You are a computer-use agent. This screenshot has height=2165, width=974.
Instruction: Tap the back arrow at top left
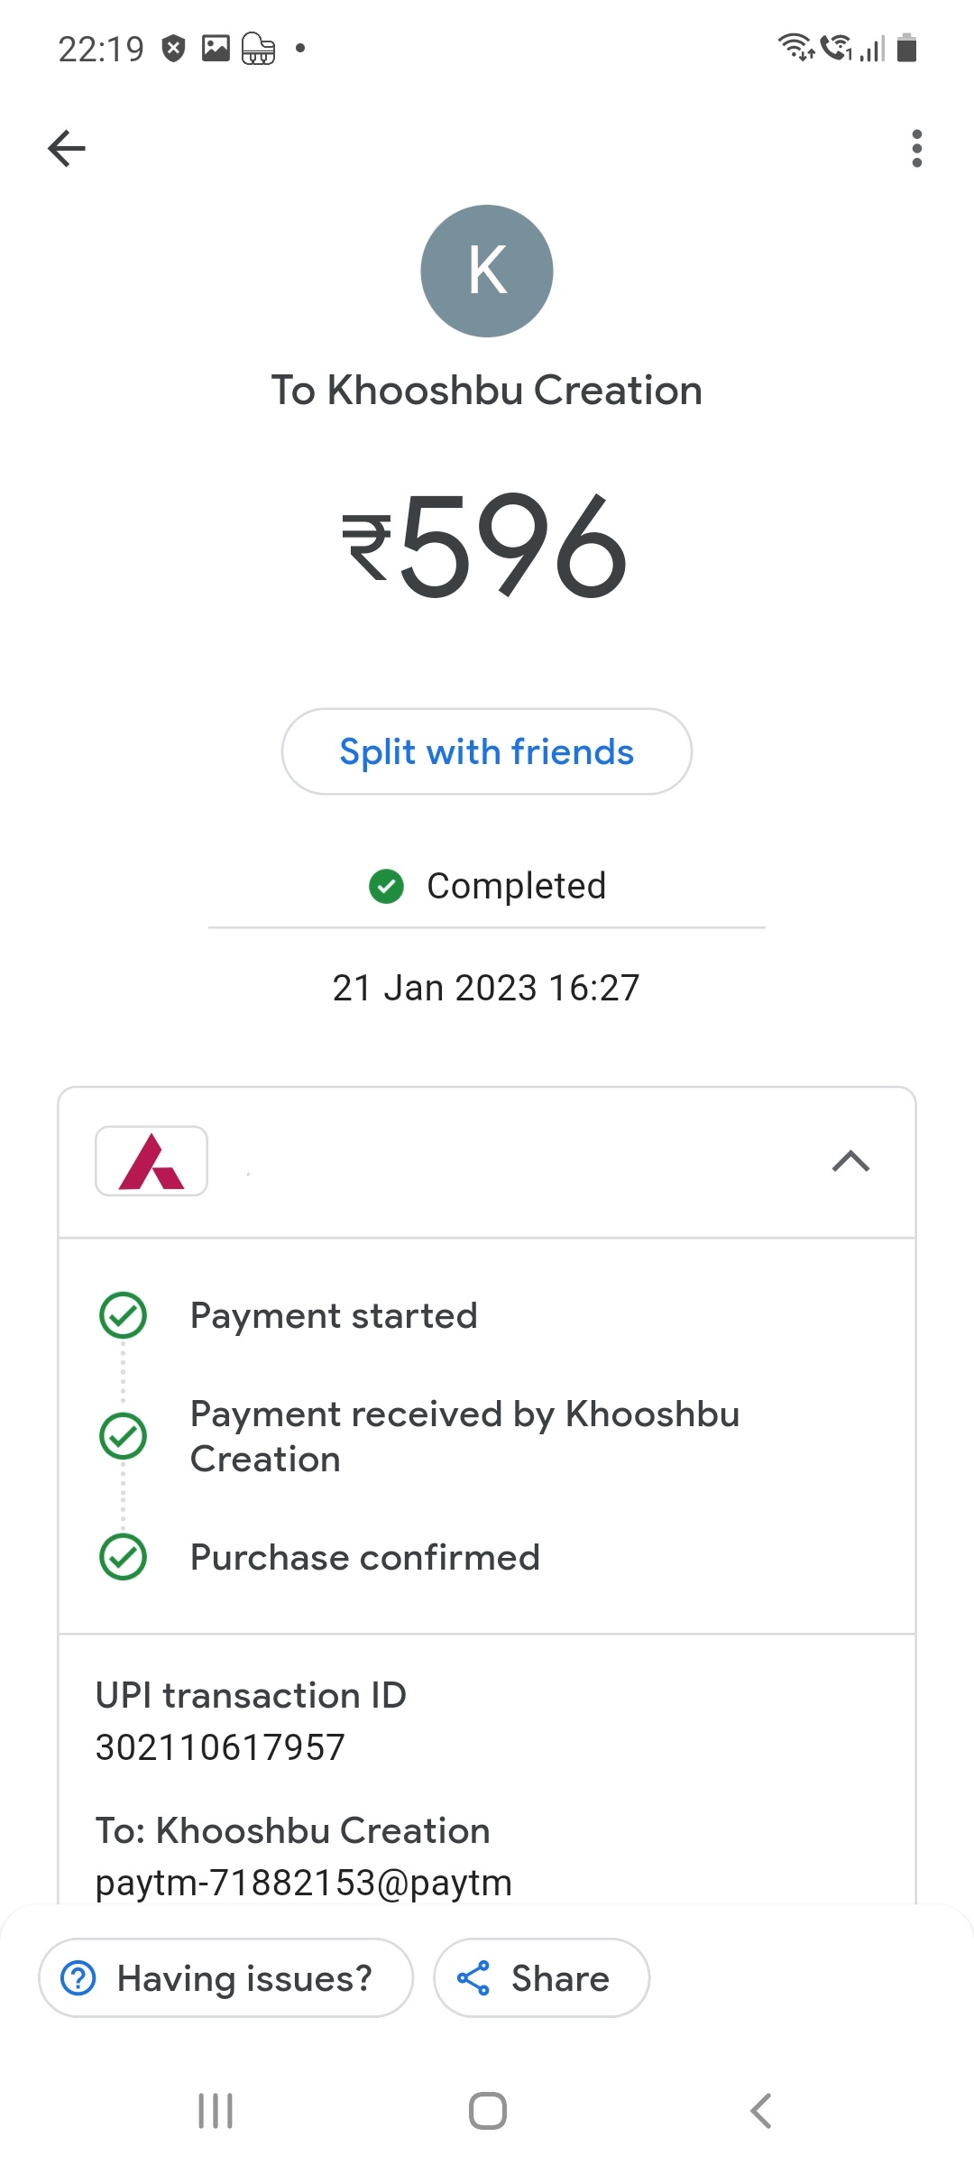point(67,149)
